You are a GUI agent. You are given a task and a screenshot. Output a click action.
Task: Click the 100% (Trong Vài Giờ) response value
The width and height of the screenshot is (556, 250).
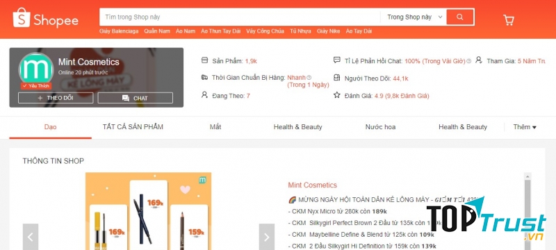point(435,61)
